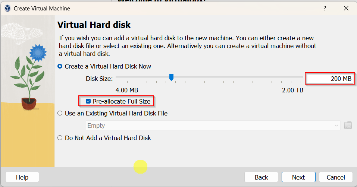The width and height of the screenshot is (357, 187).
Task: Proceed with the Next button
Action: tap(298, 177)
